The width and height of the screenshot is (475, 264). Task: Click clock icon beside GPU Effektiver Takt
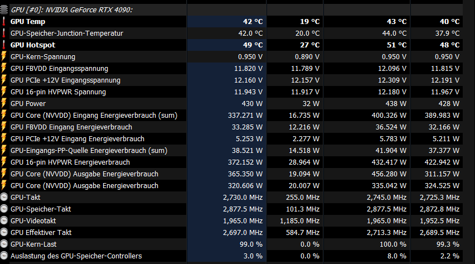4,232
